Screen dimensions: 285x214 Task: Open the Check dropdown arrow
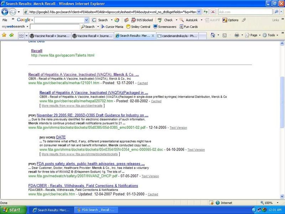pyautogui.click(x=176, y=20)
